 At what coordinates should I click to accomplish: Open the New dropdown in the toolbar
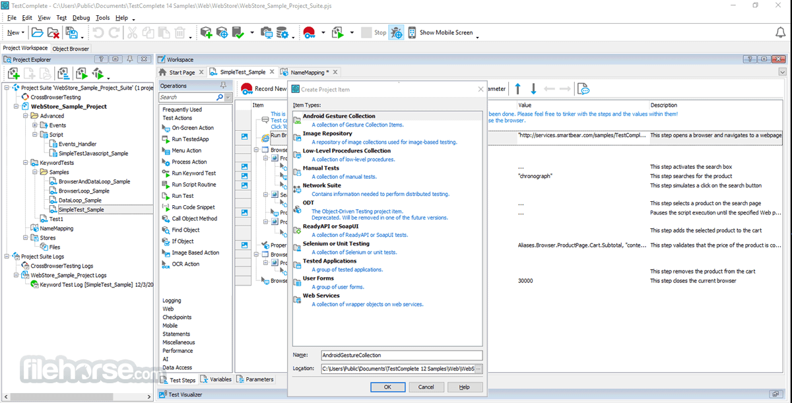click(16, 32)
